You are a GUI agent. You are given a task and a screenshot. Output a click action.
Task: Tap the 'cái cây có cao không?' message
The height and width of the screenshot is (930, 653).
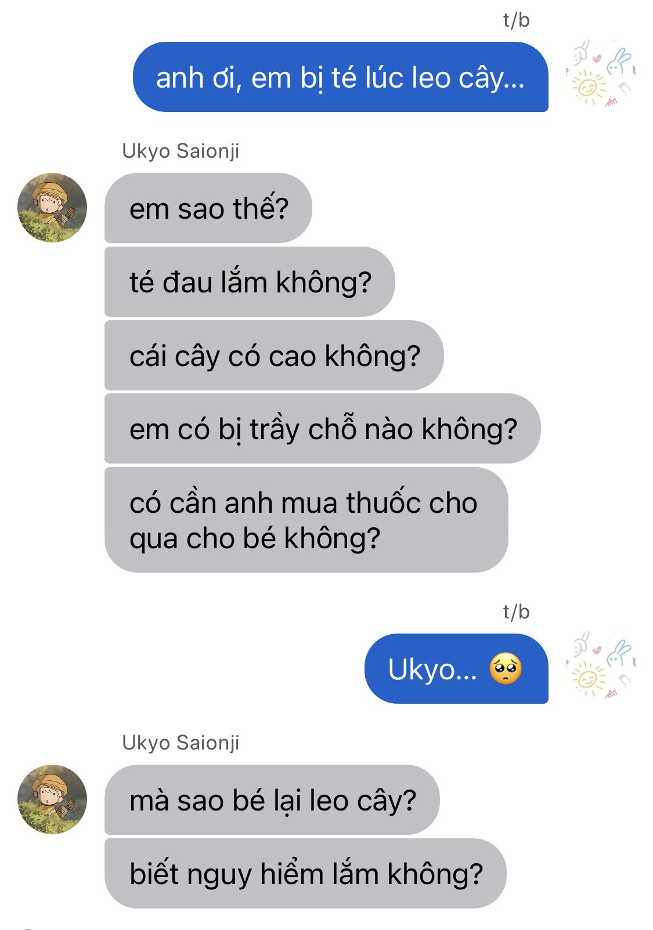[x=274, y=355]
